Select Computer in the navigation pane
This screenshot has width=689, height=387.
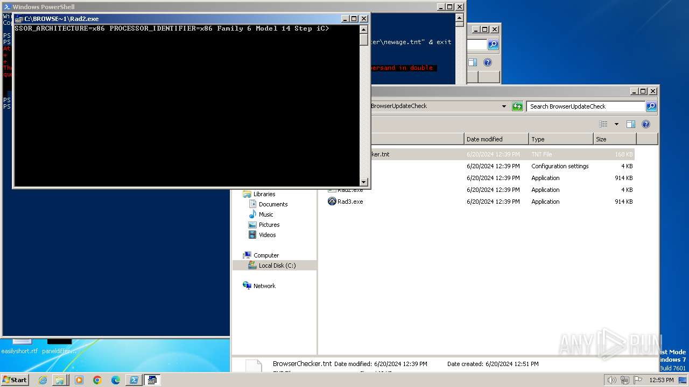(266, 255)
